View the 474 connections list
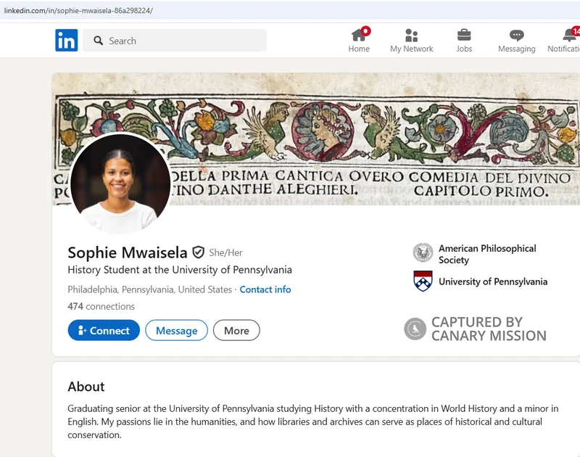The image size is (580, 457). tap(101, 306)
